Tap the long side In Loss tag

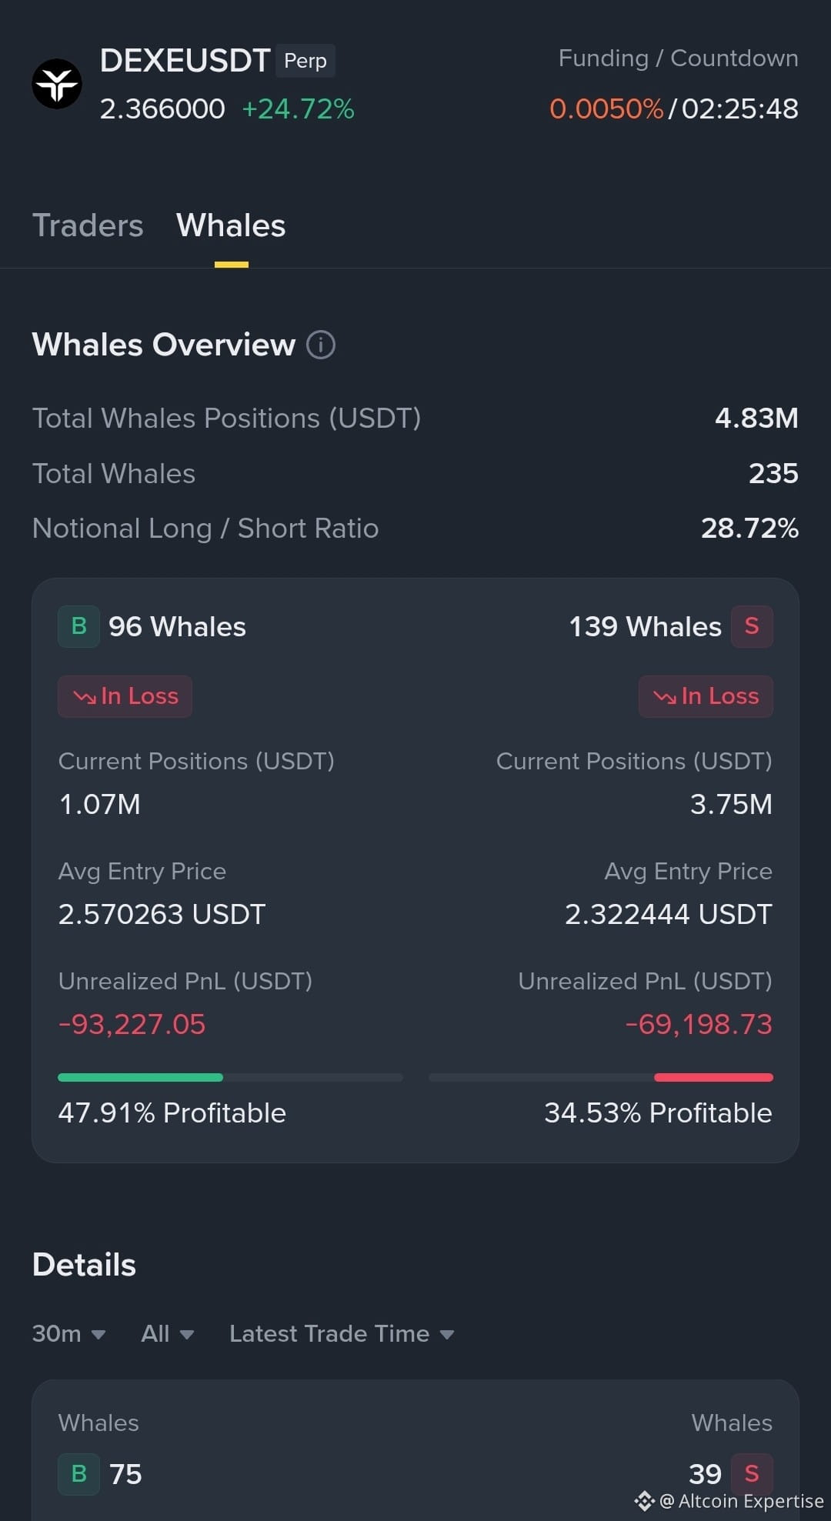click(x=125, y=696)
